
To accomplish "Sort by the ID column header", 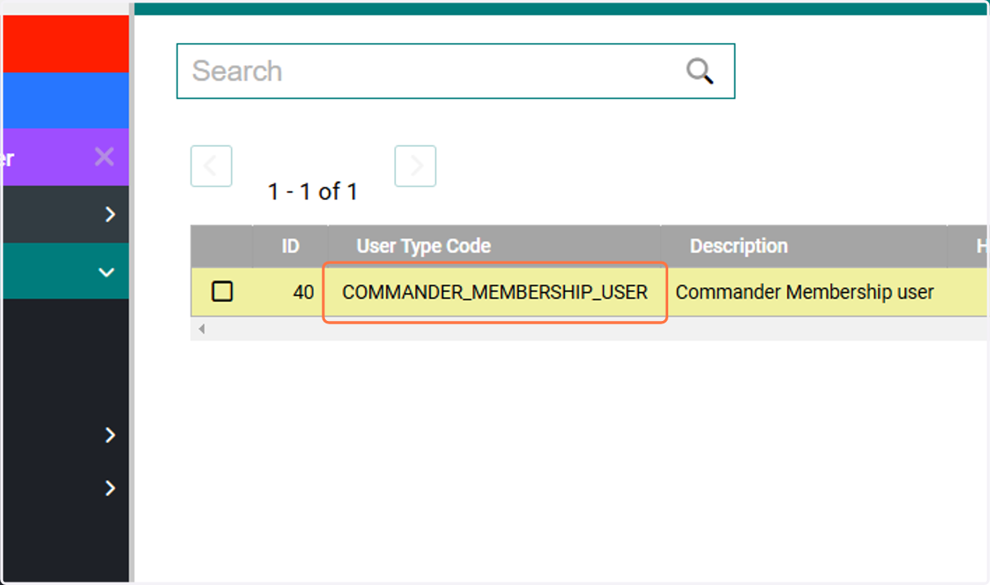I will [x=290, y=246].
